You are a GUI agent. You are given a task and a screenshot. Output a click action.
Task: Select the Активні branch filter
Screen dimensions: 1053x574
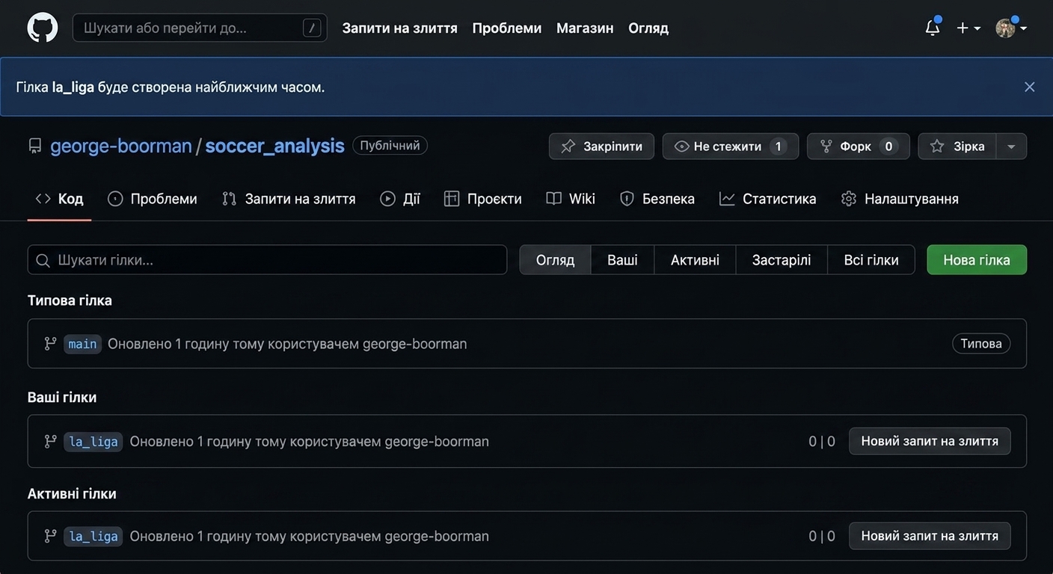(695, 260)
